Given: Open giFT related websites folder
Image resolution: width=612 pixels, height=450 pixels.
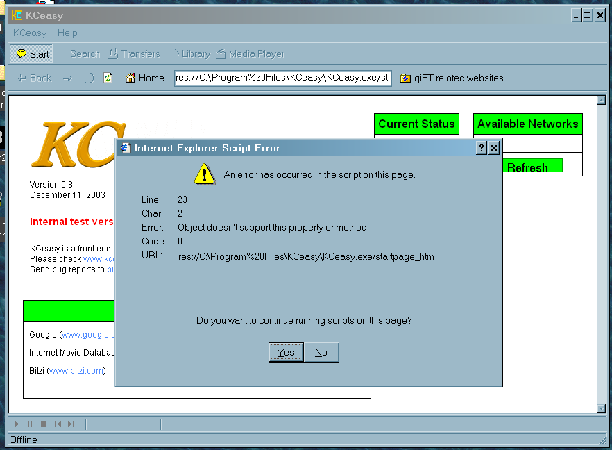Looking at the screenshot, I should [452, 78].
